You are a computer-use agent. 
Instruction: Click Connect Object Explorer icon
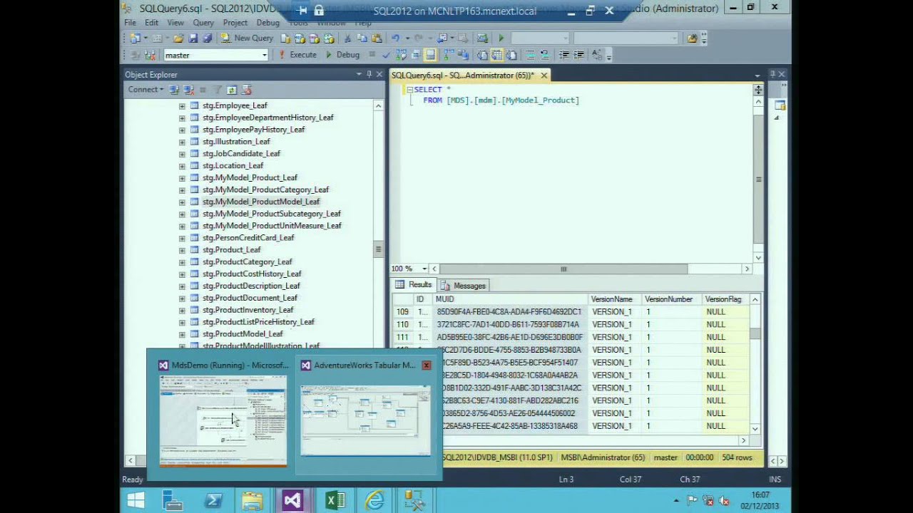click(x=175, y=90)
